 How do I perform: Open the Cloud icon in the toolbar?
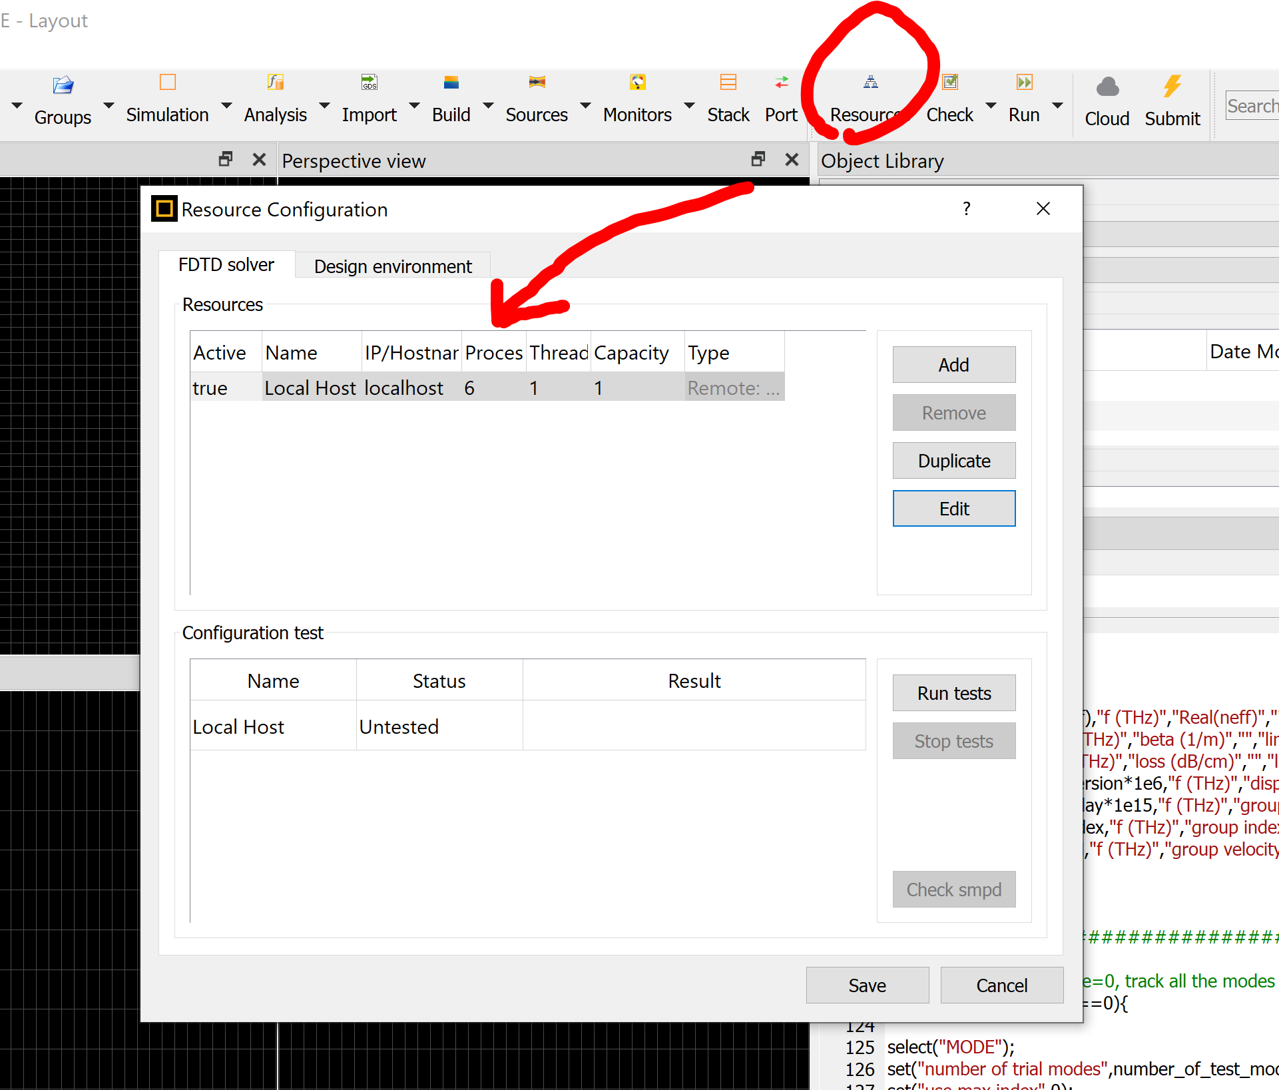coord(1107,87)
